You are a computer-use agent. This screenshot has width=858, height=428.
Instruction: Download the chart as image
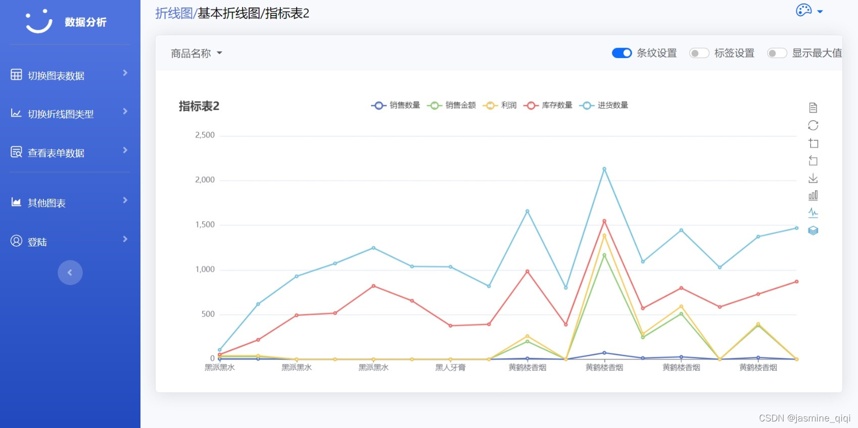click(813, 178)
